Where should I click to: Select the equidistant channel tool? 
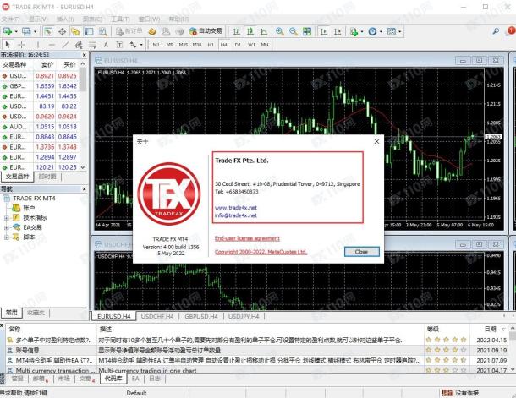click(79, 45)
